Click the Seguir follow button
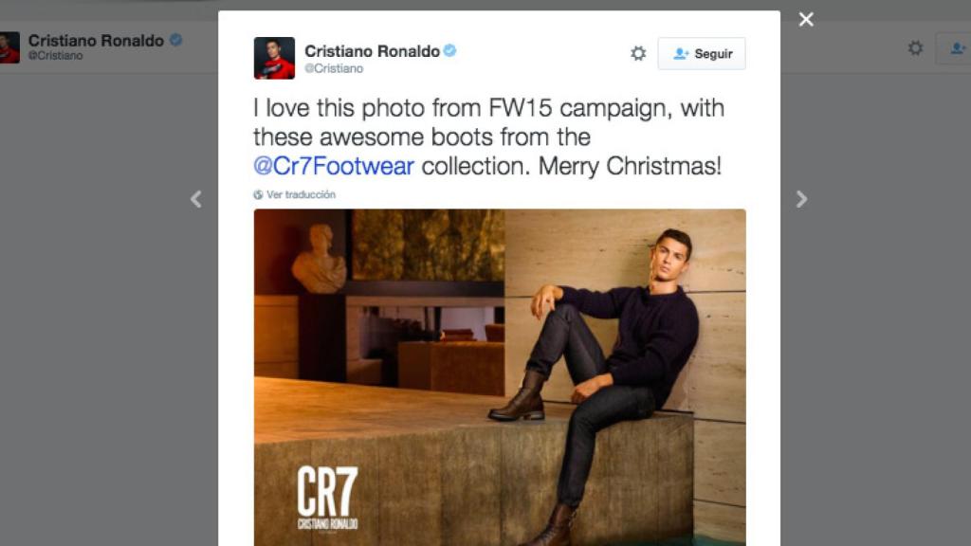Image resolution: width=971 pixels, height=546 pixels. click(702, 54)
